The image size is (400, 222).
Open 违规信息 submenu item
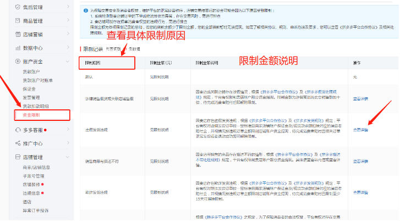(x=31, y=193)
